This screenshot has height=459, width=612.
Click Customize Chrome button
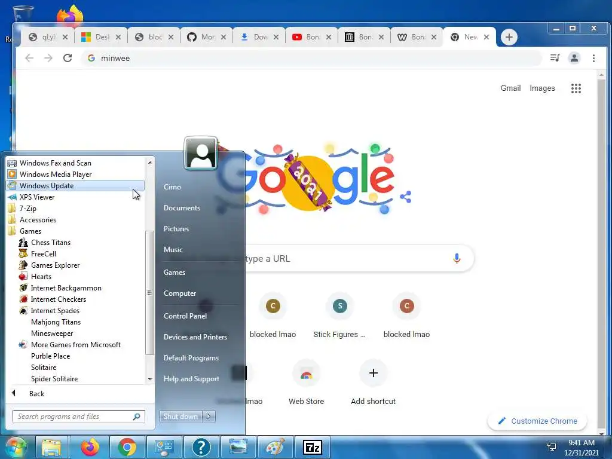coord(537,421)
